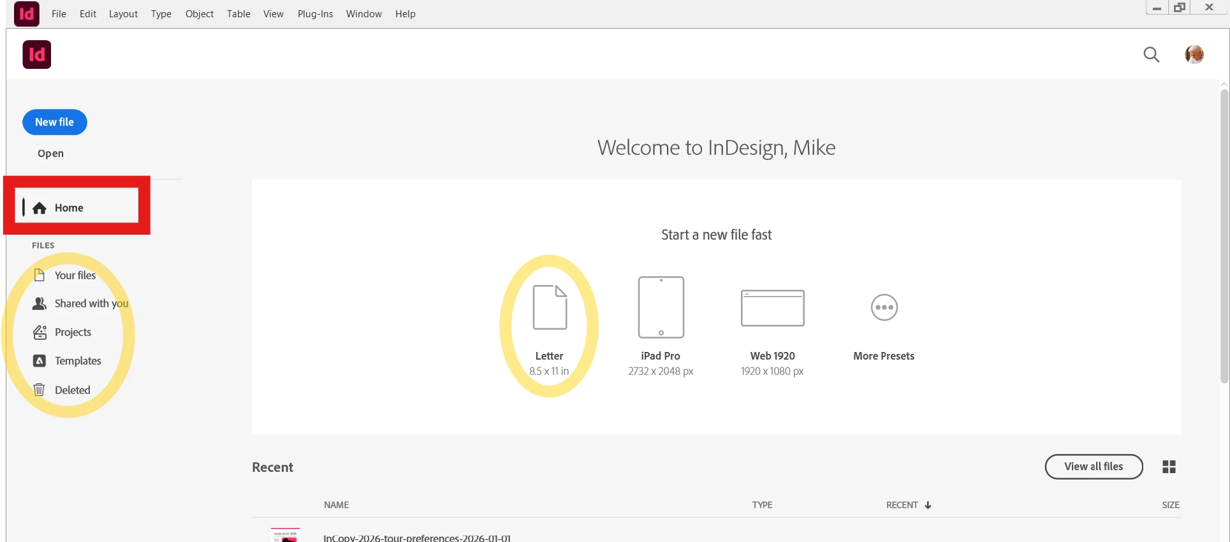Sort recent files by NAME column
1230x542 pixels.
tap(336, 505)
